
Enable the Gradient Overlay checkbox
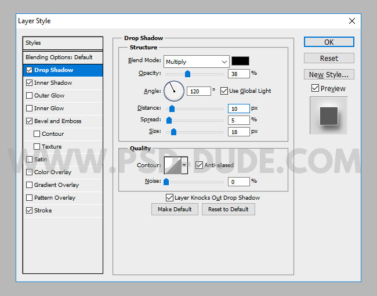pos(29,185)
